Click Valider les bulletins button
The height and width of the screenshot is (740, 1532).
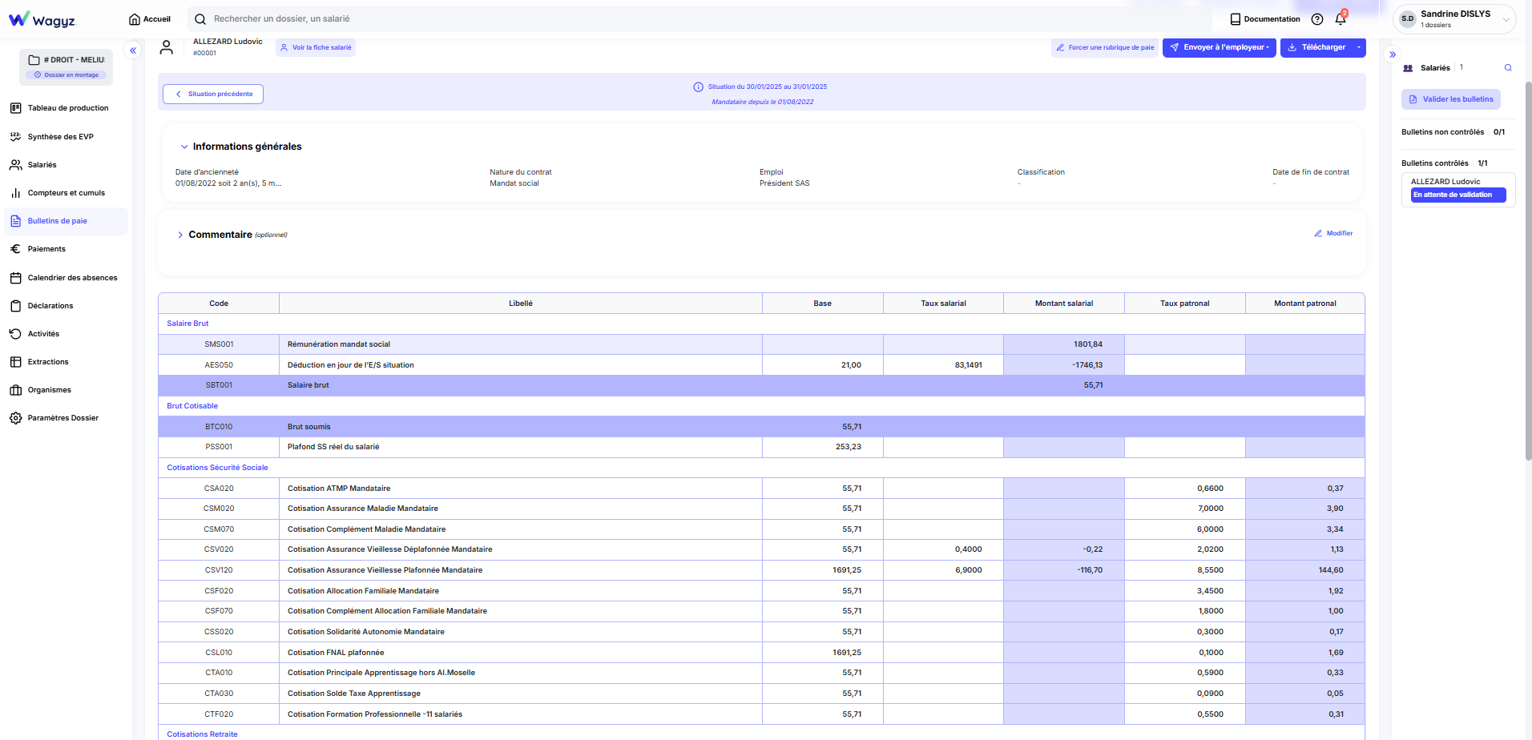[x=1450, y=99]
